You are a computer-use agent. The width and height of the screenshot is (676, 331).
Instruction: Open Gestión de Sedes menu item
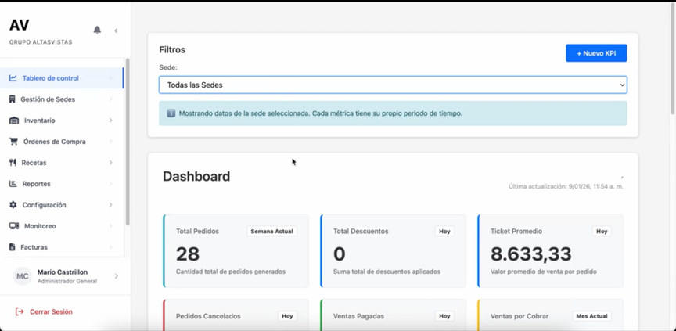(x=62, y=99)
